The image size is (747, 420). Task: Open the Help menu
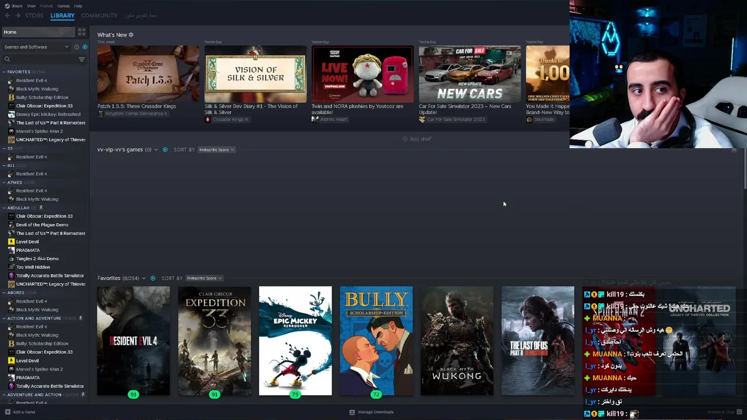[x=78, y=6]
